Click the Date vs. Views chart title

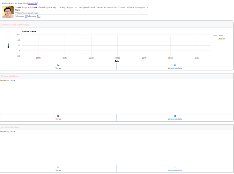[x=29, y=31]
